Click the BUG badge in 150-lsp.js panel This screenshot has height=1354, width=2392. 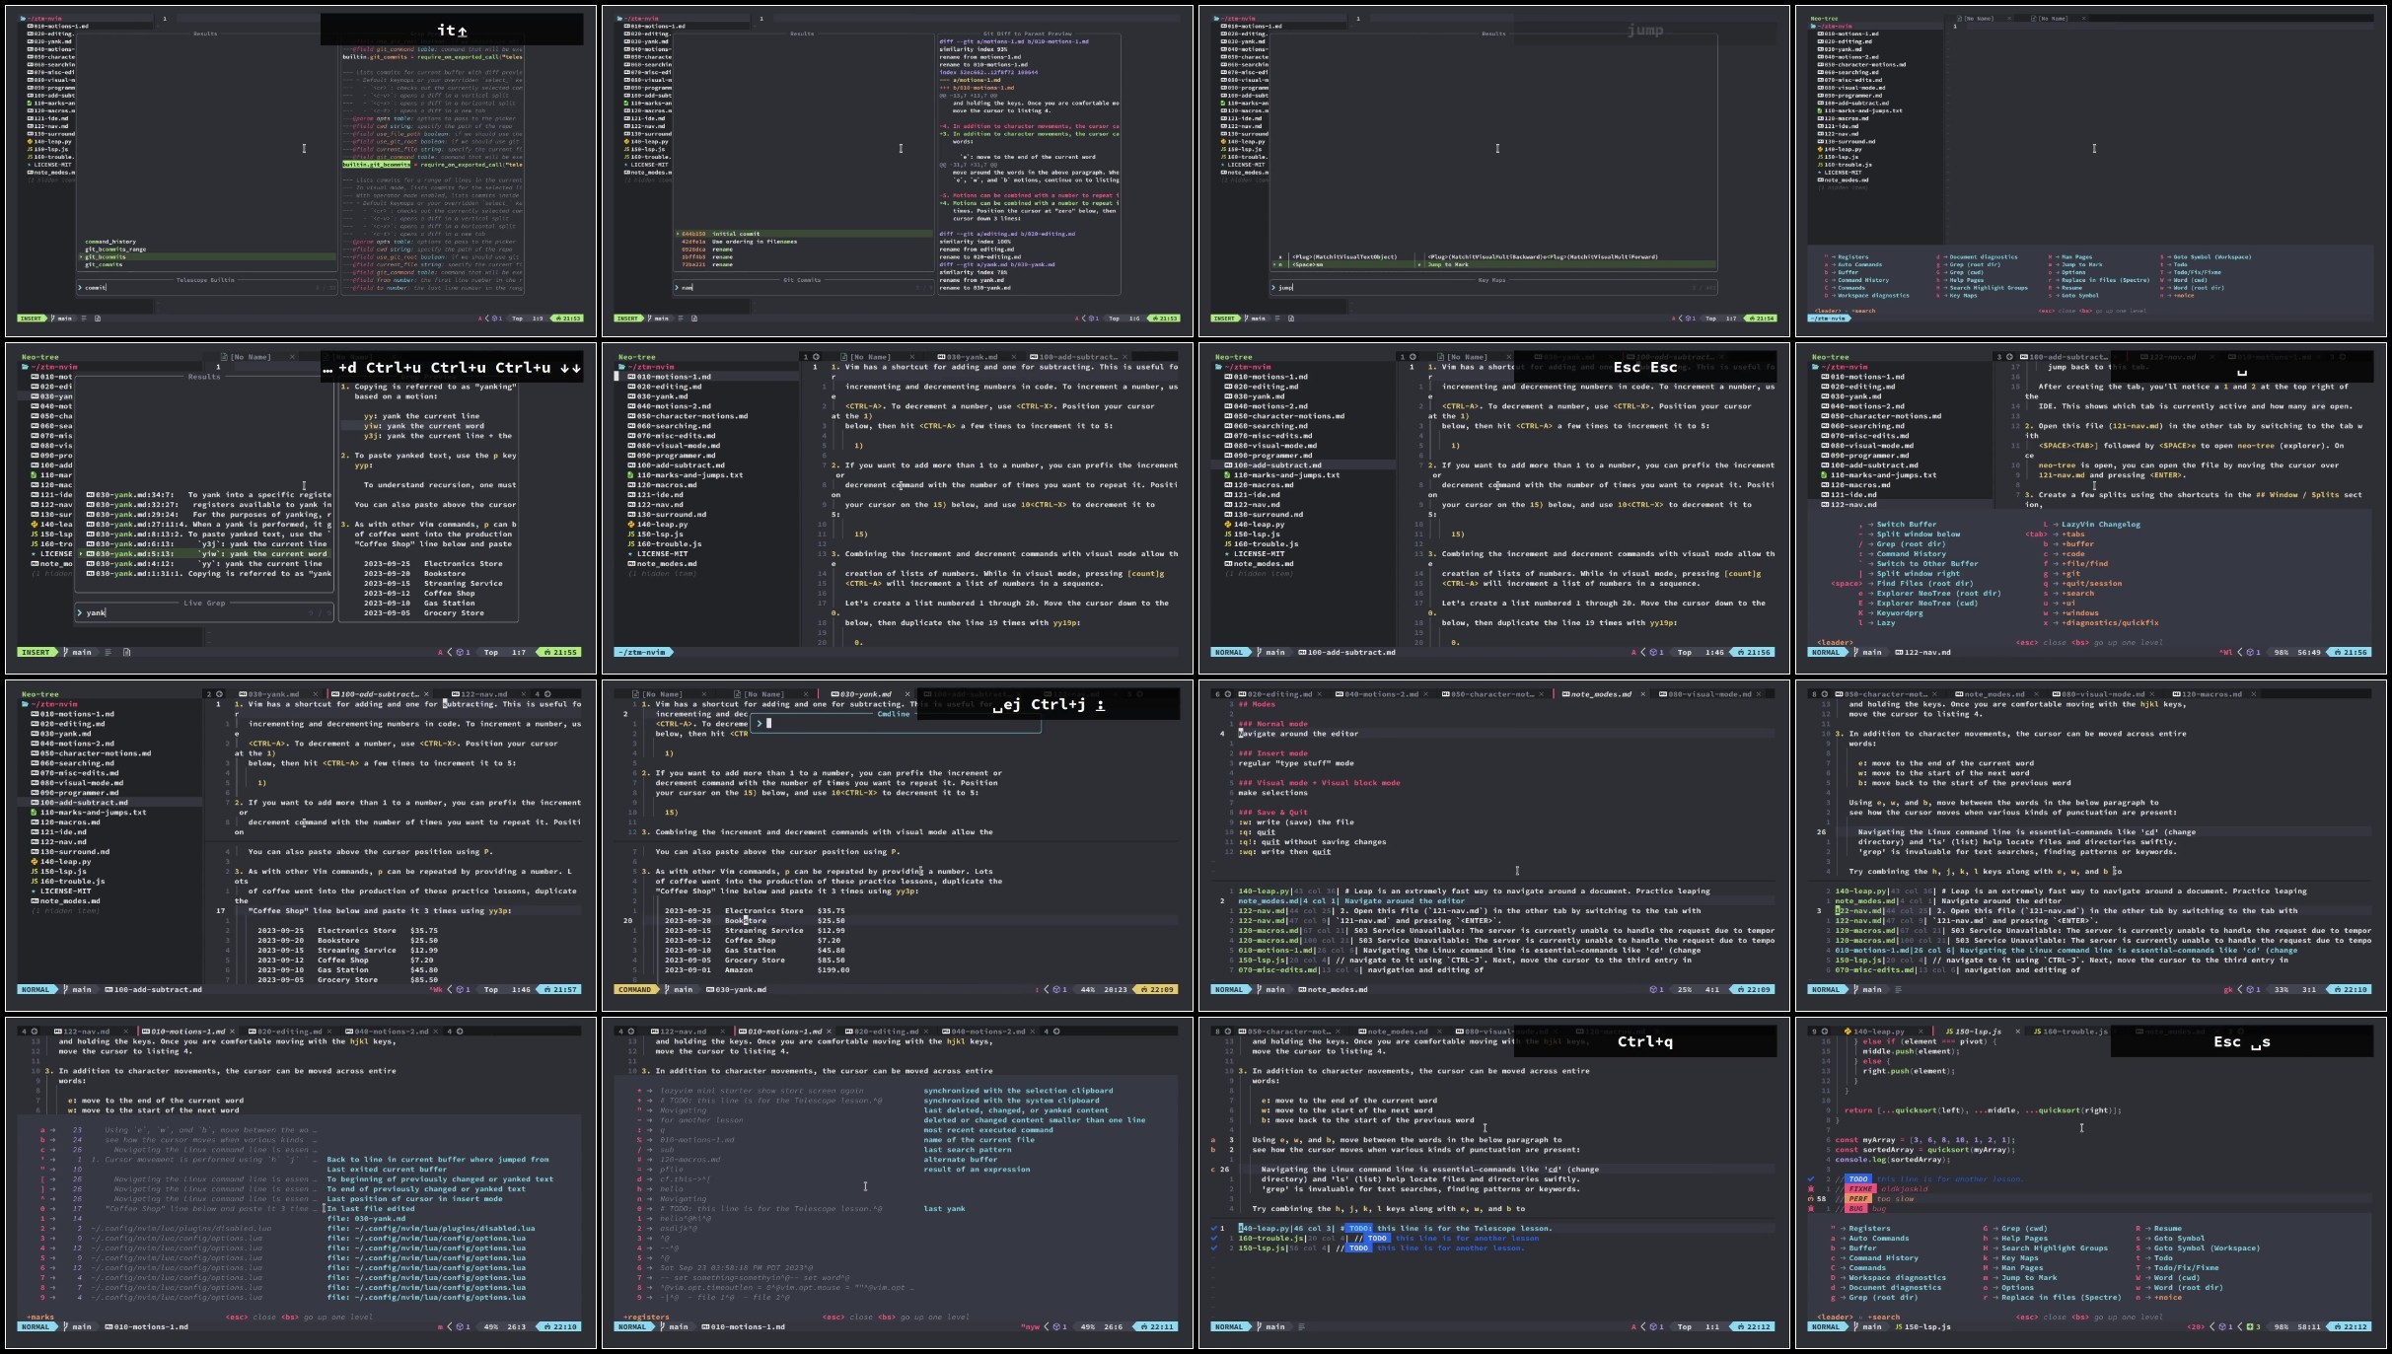click(1856, 1209)
